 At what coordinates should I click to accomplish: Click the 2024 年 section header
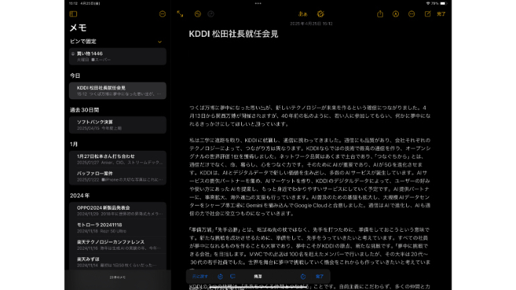(80, 196)
